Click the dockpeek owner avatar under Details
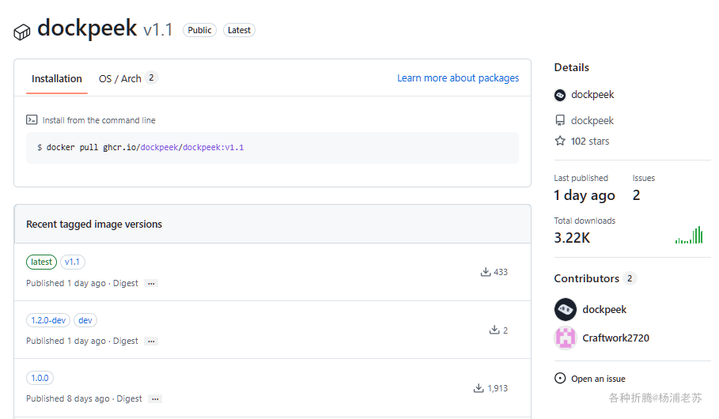The image size is (719, 419). pyautogui.click(x=560, y=95)
